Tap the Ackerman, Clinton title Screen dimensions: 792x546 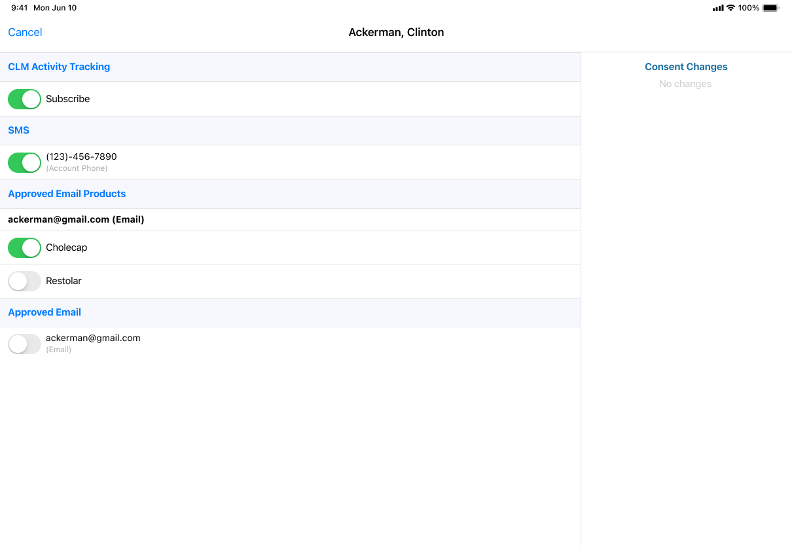396,32
